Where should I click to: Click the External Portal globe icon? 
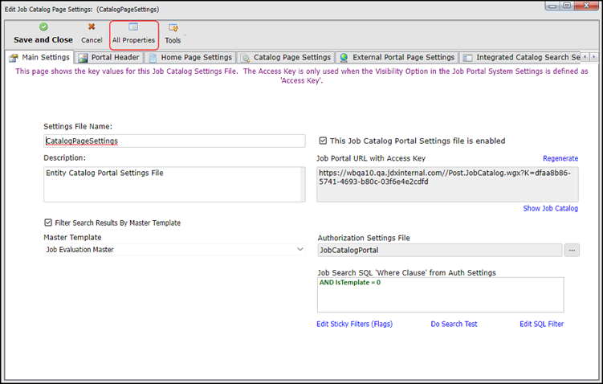(x=344, y=58)
